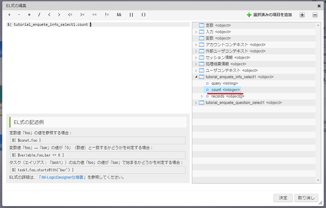
Task: Expand the tutorial_enquete_question_select1 node
Action: tap(196, 103)
